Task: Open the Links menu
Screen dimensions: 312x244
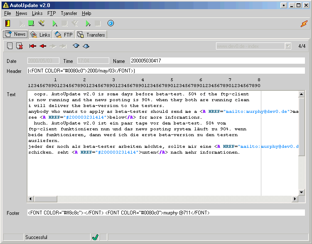Action: point(37,13)
